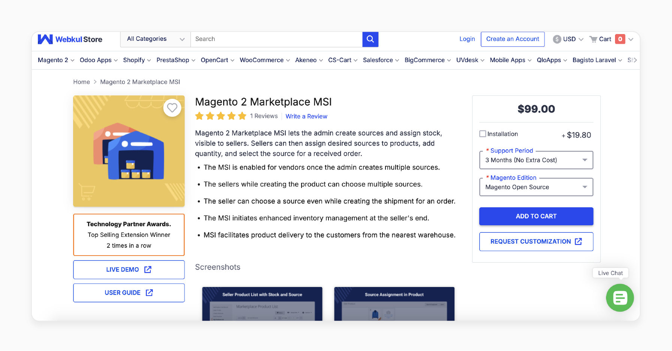The width and height of the screenshot is (672, 351).
Task: Open the All Categories dropdown
Action: pyautogui.click(x=156, y=39)
